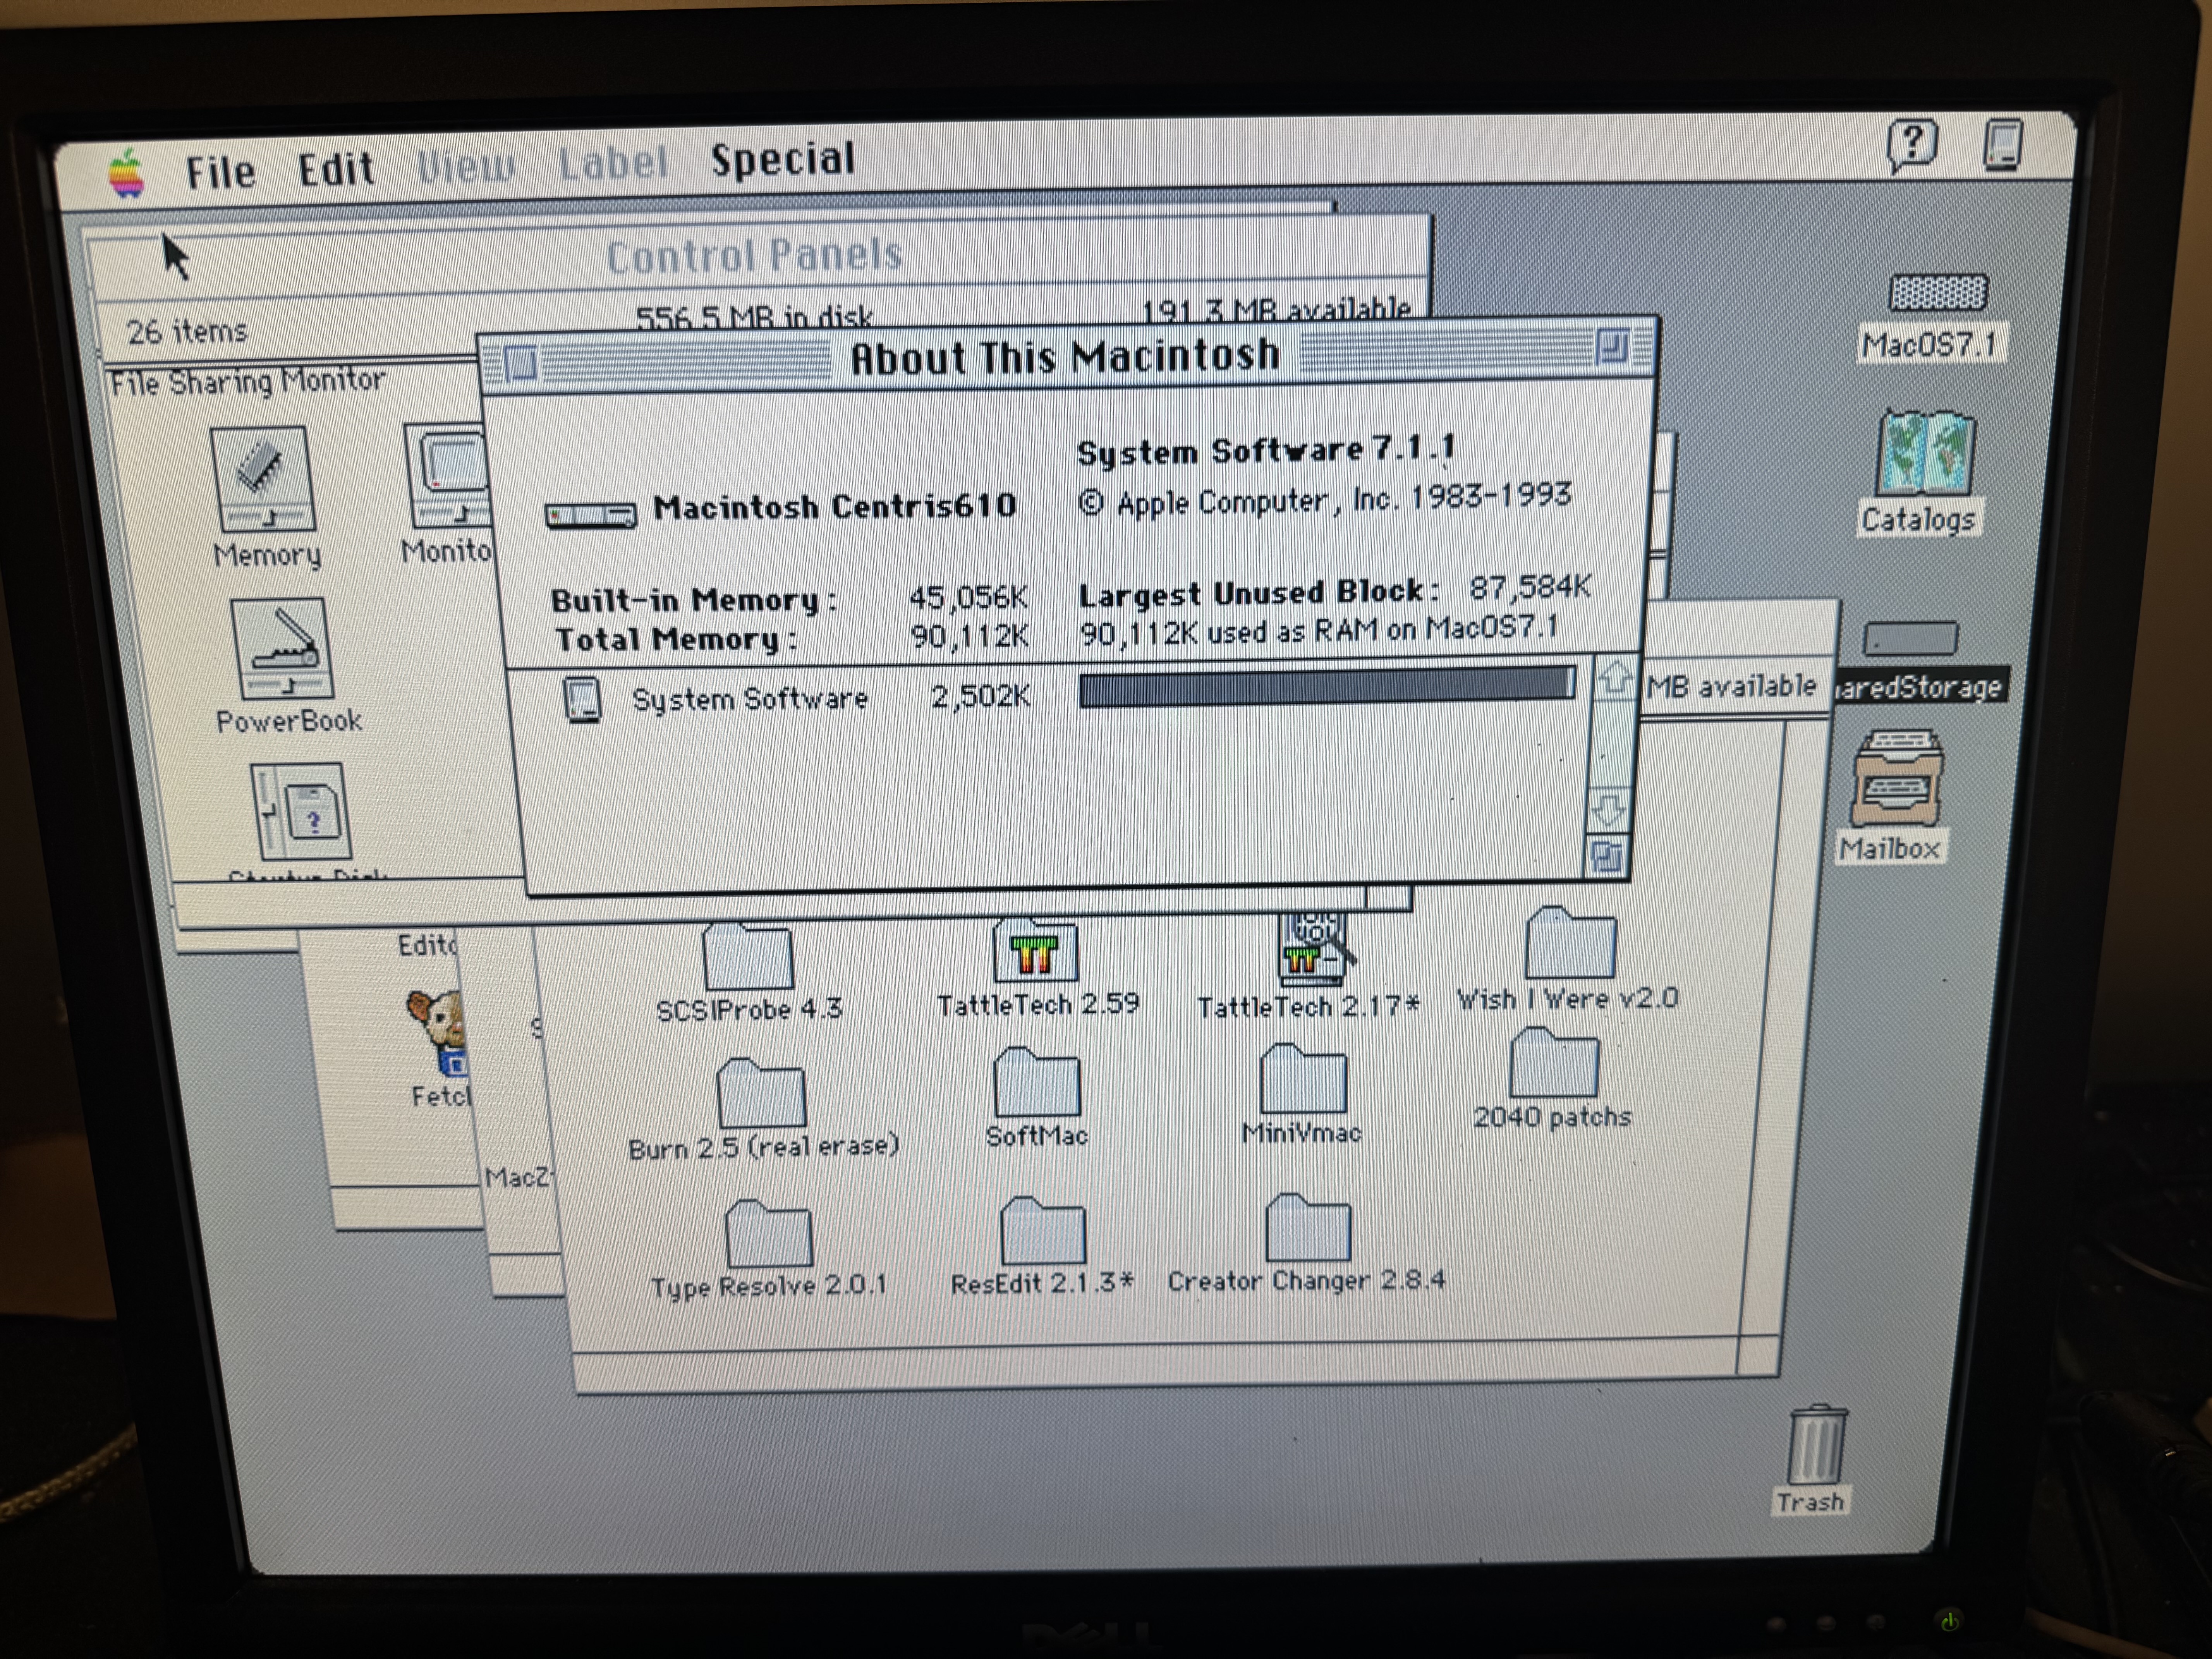Zoom the About This Macintosh window
The image size is (2212, 1659).
click(x=1612, y=347)
